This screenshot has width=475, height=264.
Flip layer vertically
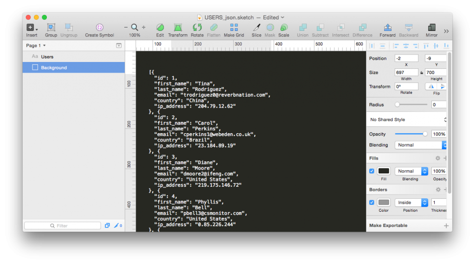point(442,86)
